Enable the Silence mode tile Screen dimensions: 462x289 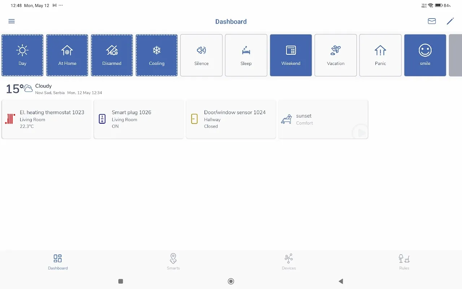click(201, 55)
